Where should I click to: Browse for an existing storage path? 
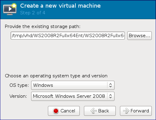(x=140, y=36)
